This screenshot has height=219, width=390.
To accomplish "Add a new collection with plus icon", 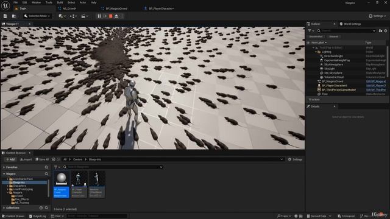I will pyautogui.click(x=41, y=208).
